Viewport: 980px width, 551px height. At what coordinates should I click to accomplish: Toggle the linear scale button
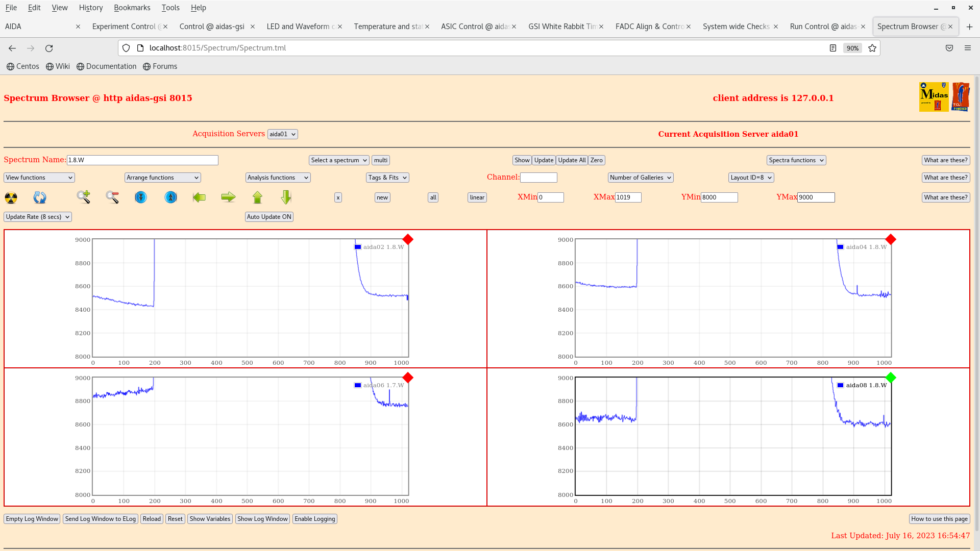pos(477,197)
